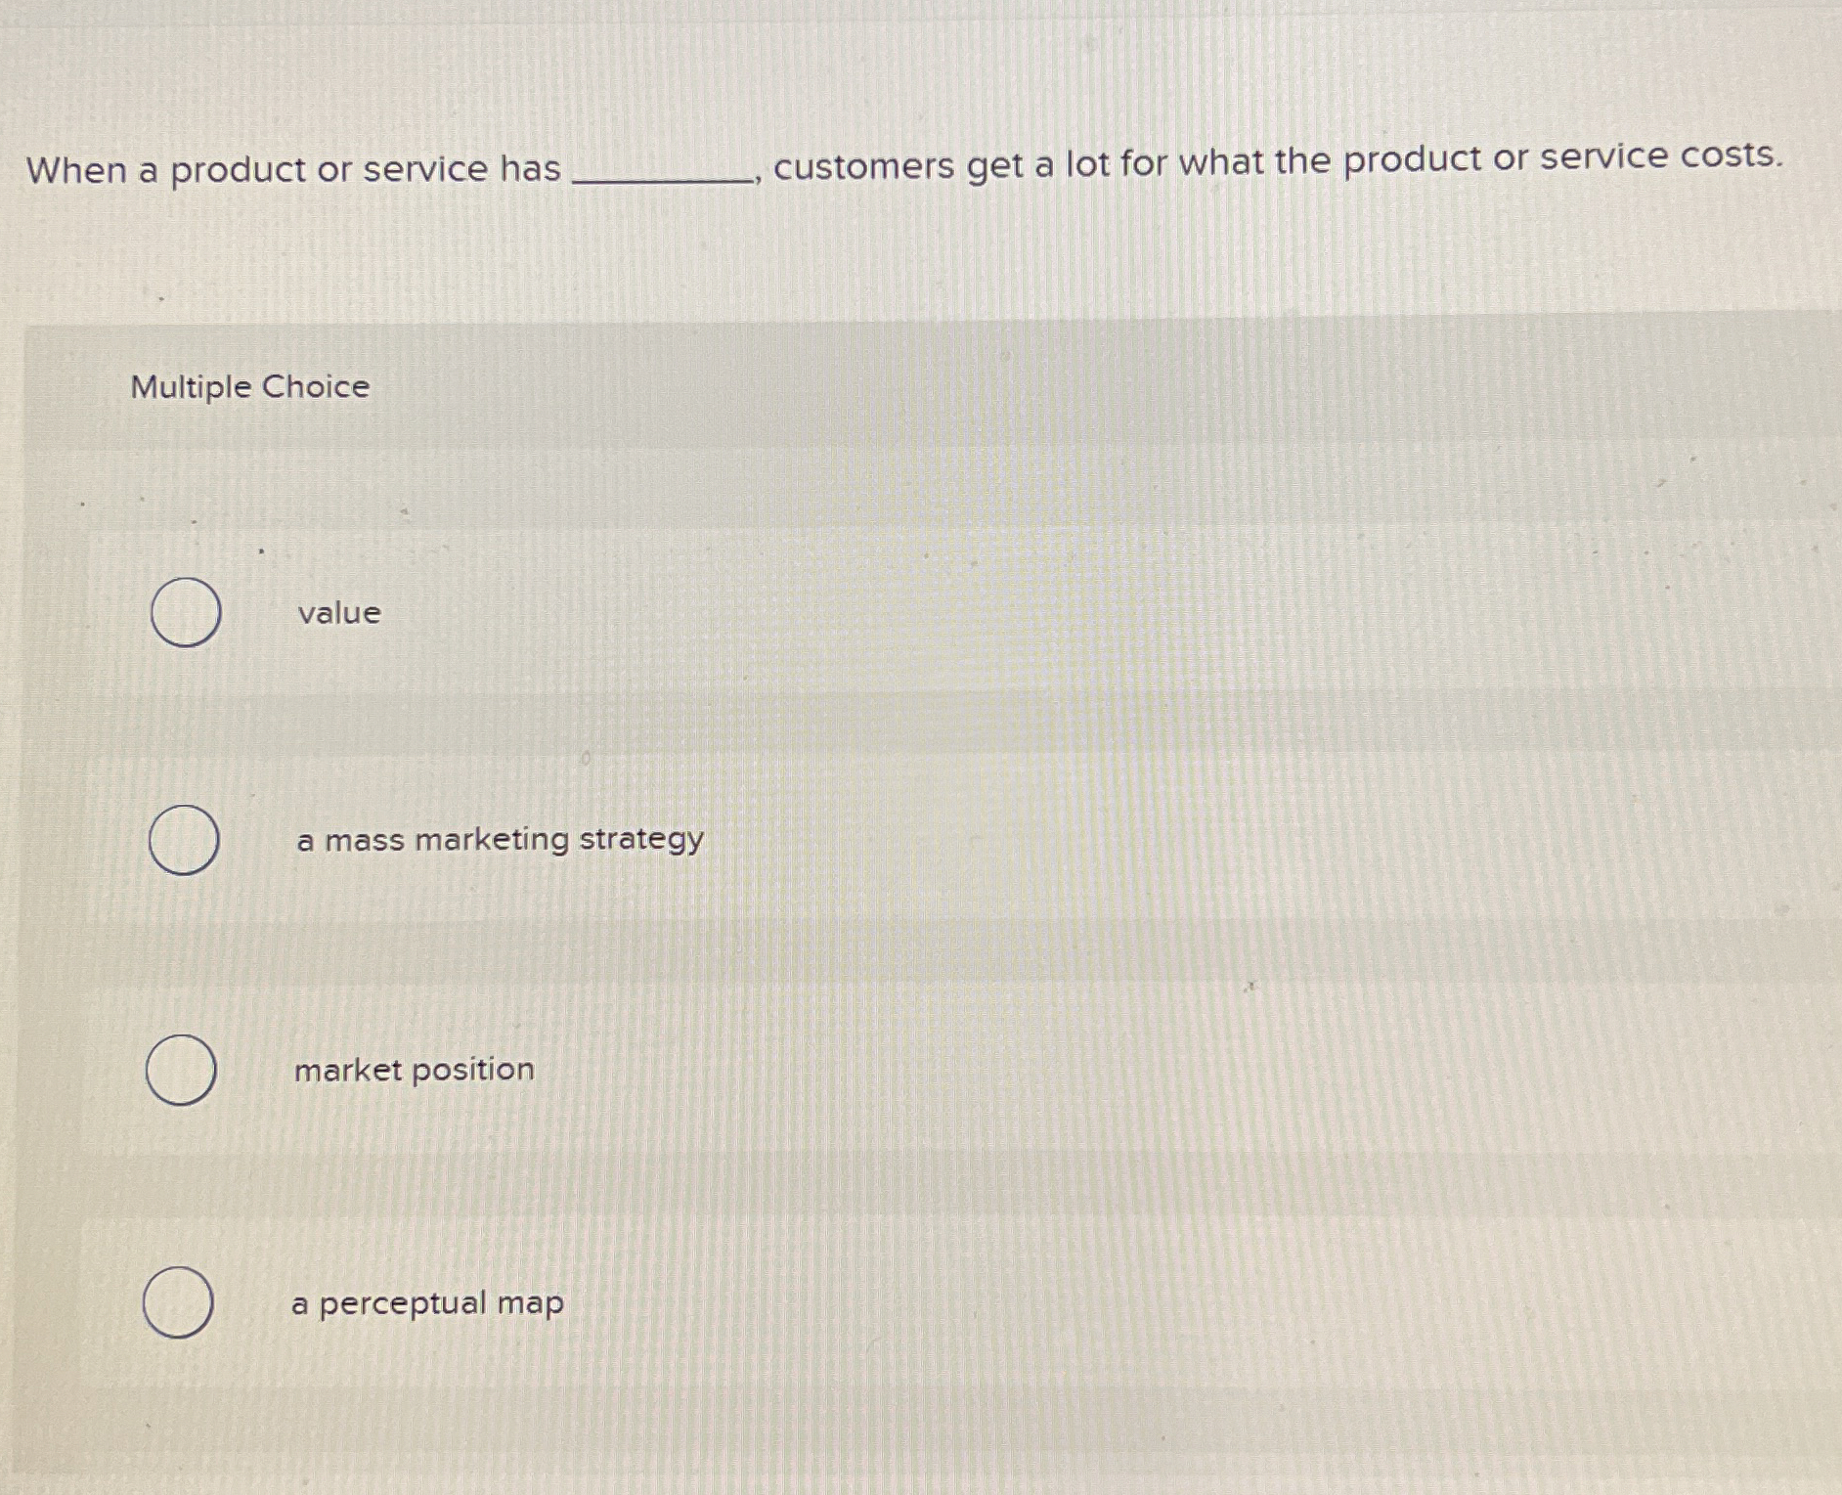The height and width of the screenshot is (1495, 1842).
Task: Click the "a perceptual map" answer label
Action: click(427, 1303)
